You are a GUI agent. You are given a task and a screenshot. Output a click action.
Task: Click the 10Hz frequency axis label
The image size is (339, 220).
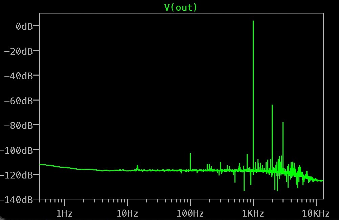tap(127, 214)
